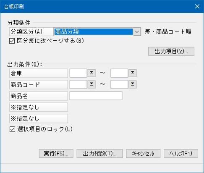Open lookup for 商品コード start value
This screenshot has width=204, height=173.
(92, 84)
